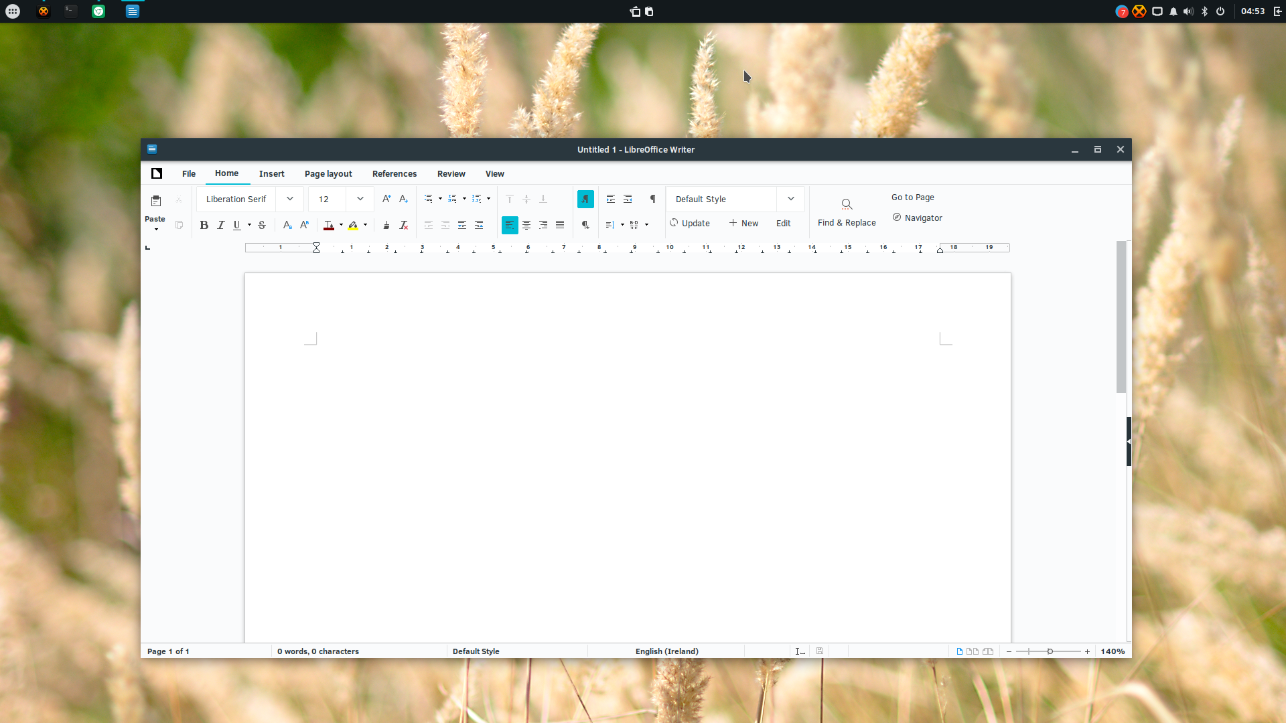The image size is (1286, 723).
Task: Open notifications bell in system tray
Action: (x=1173, y=11)
